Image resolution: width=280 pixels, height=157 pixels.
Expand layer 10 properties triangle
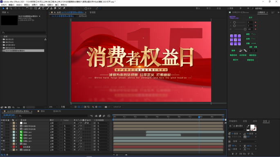11,150
